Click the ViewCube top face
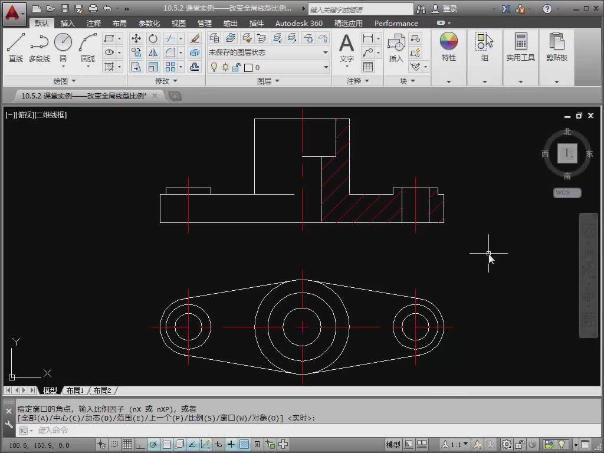Viewport: 604px width, 453px height. pos(567,153)
